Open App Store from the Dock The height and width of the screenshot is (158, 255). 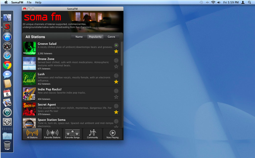7,37
